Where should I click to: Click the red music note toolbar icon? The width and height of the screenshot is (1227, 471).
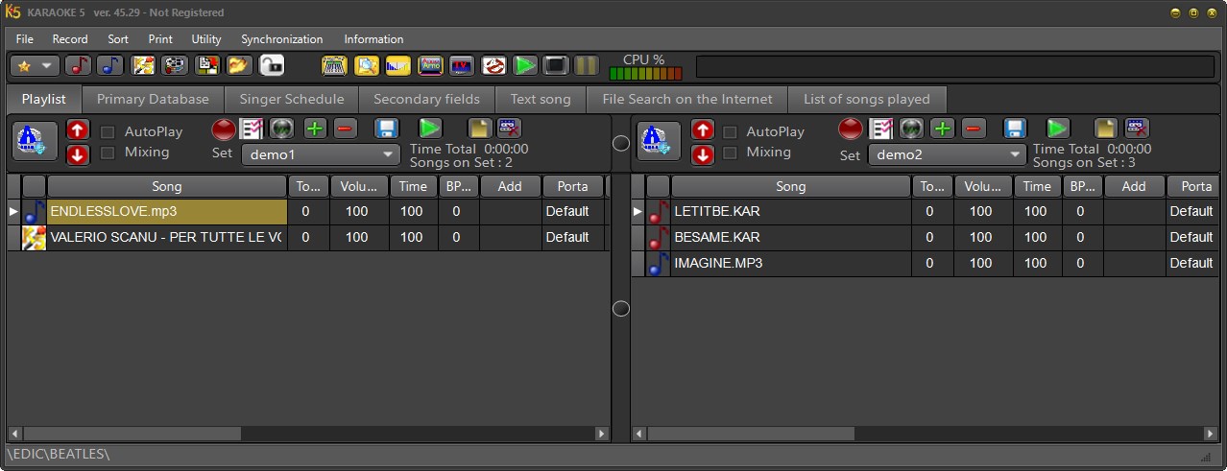pyautogui.click(x=79, y=65)
